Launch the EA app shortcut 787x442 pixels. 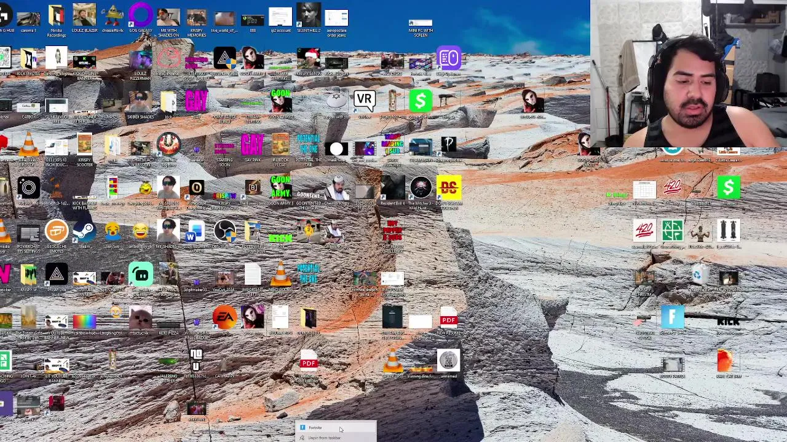tap(224, 318)
